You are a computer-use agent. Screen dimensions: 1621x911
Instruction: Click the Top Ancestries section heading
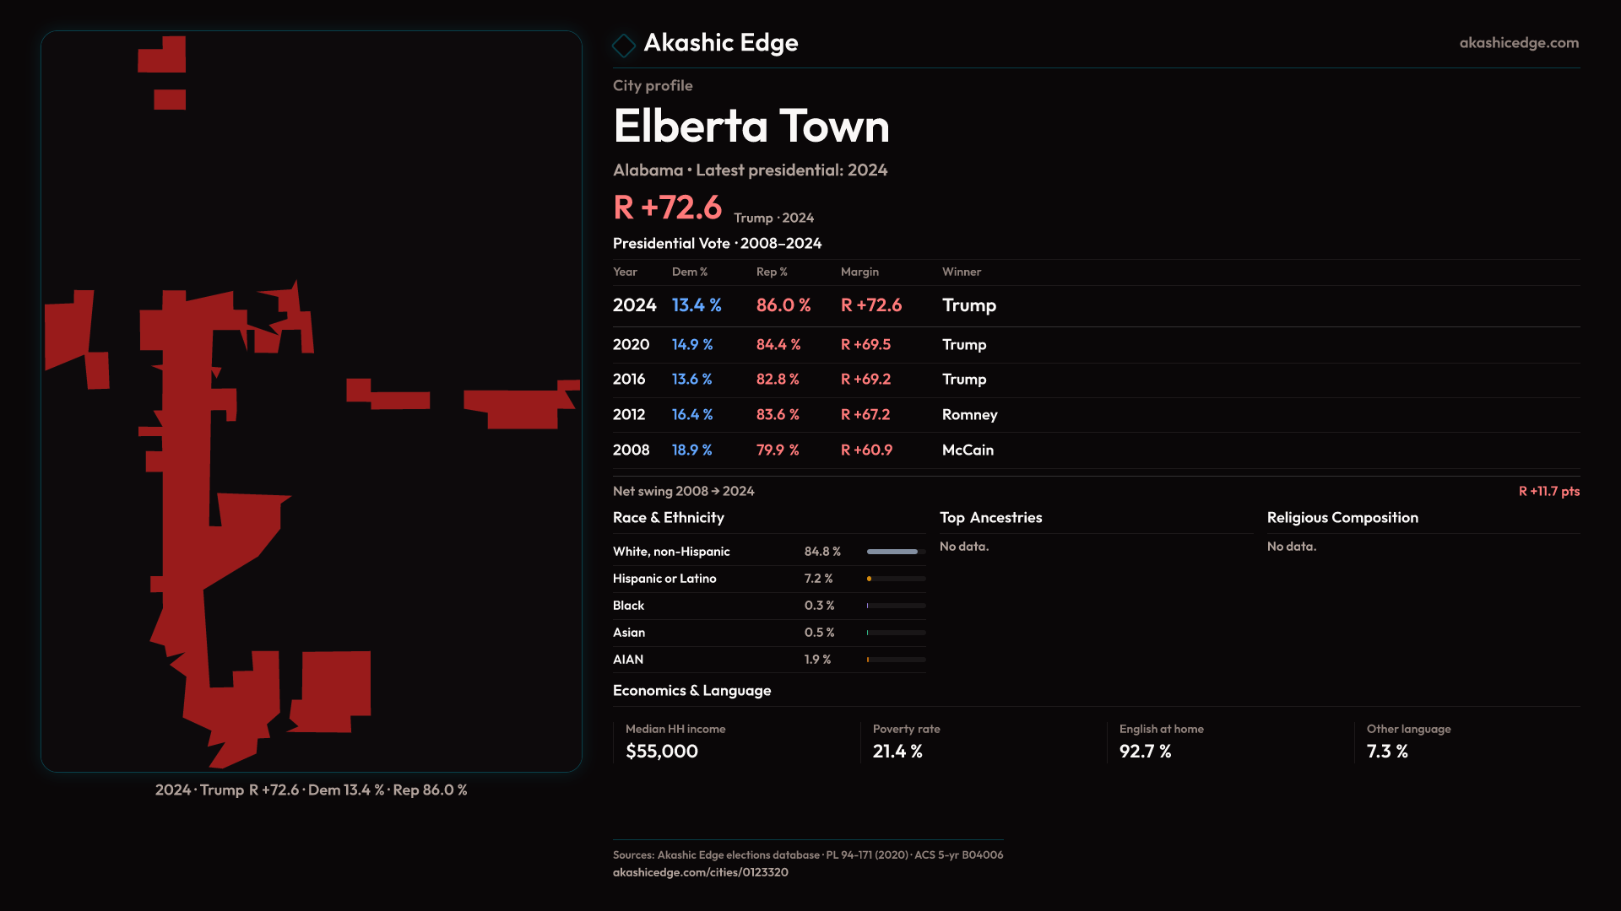point(990,518)
